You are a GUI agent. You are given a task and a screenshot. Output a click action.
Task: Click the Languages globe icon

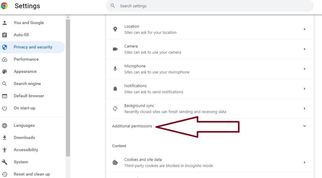[4, 126]
